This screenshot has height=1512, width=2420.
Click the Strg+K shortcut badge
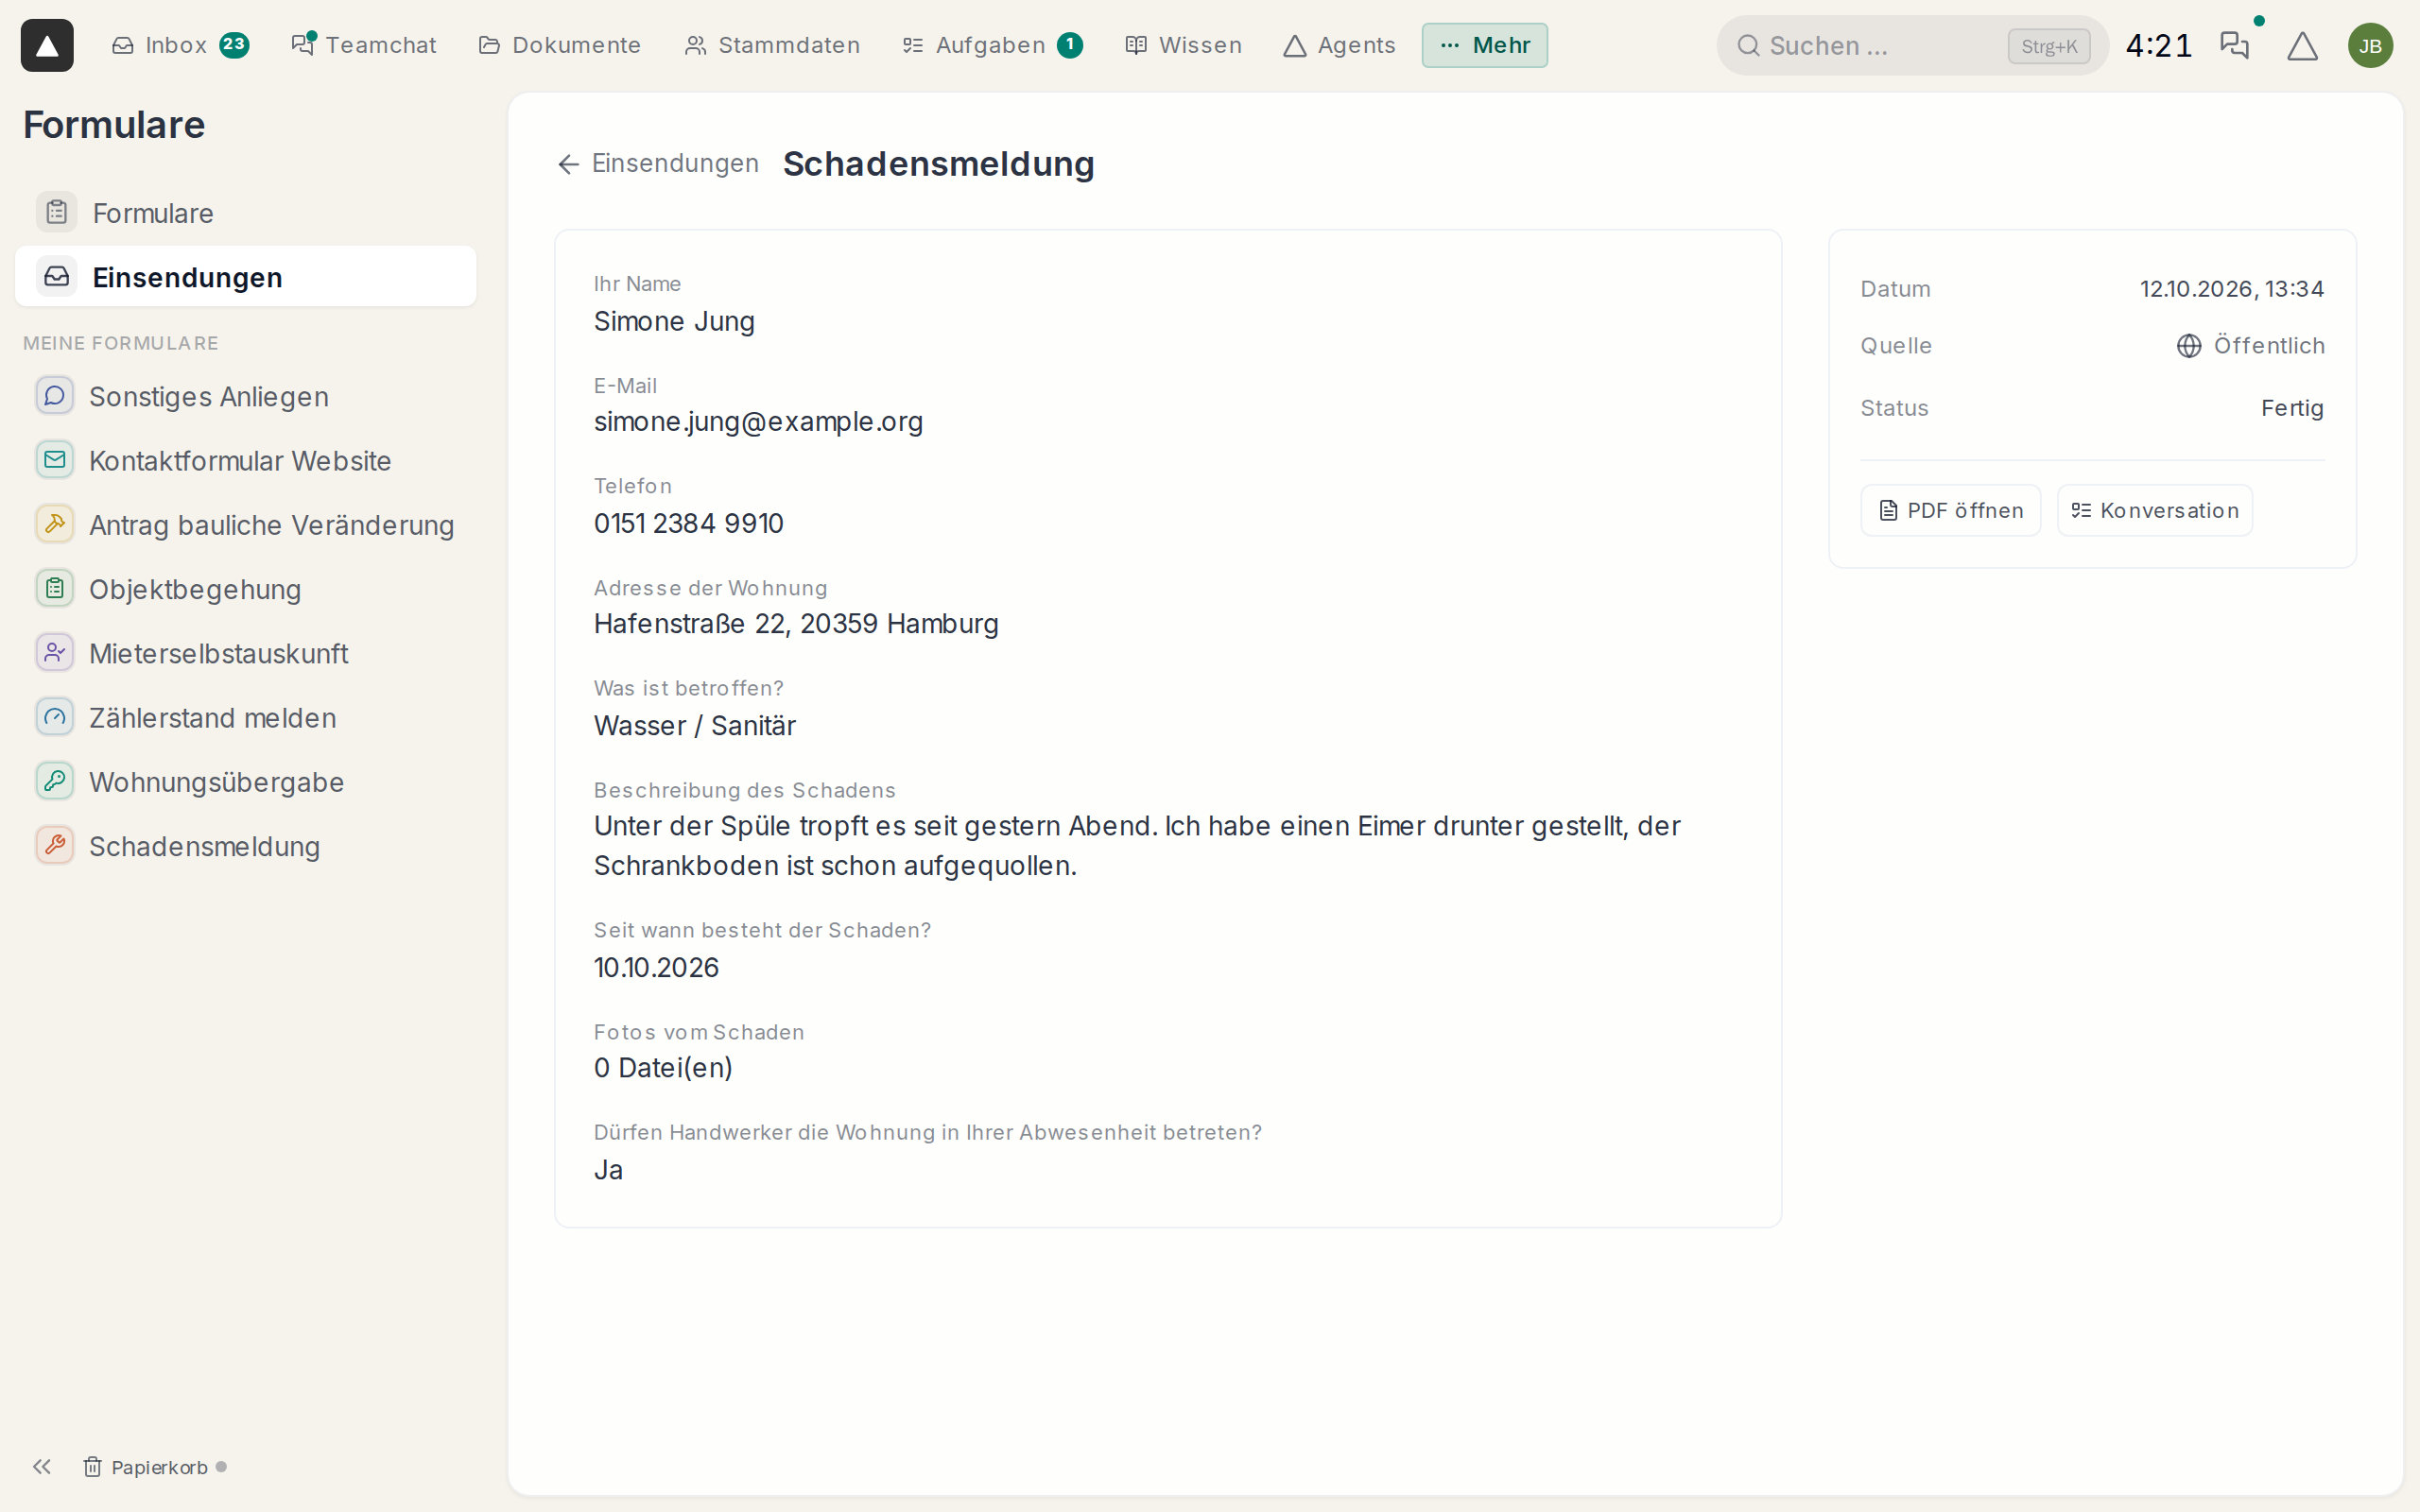tap(2048, 46)
